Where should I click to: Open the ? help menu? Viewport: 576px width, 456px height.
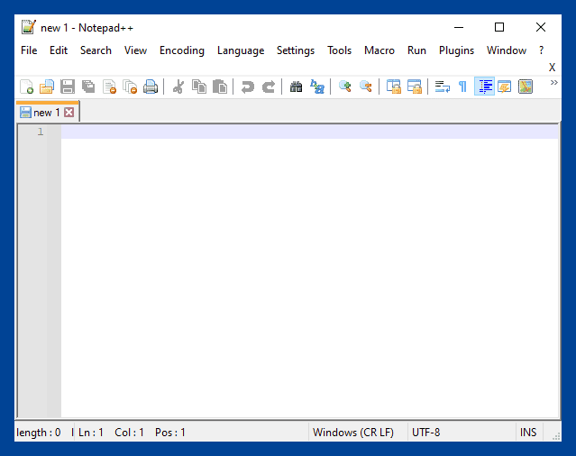coord(541,50)
